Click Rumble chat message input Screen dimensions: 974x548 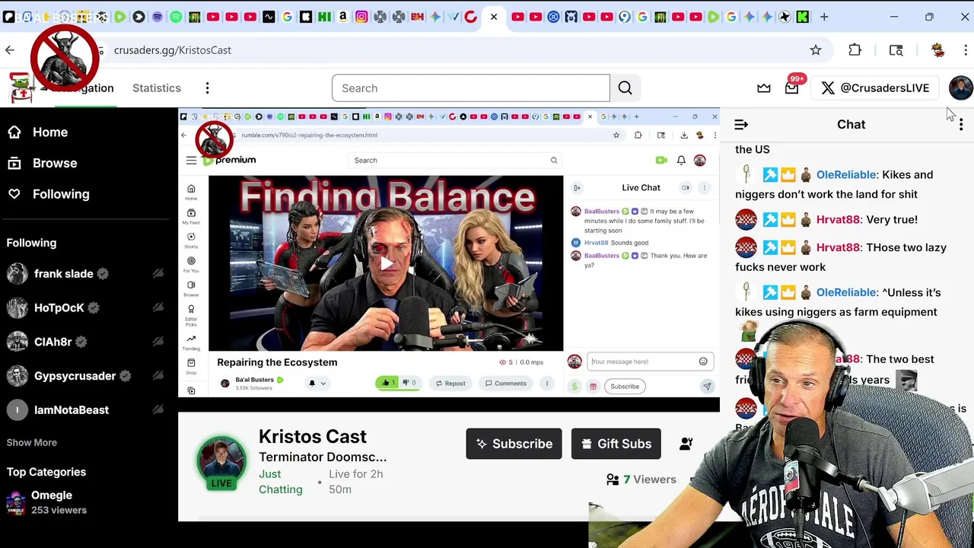pyautogui.click(x=642, y=362)
